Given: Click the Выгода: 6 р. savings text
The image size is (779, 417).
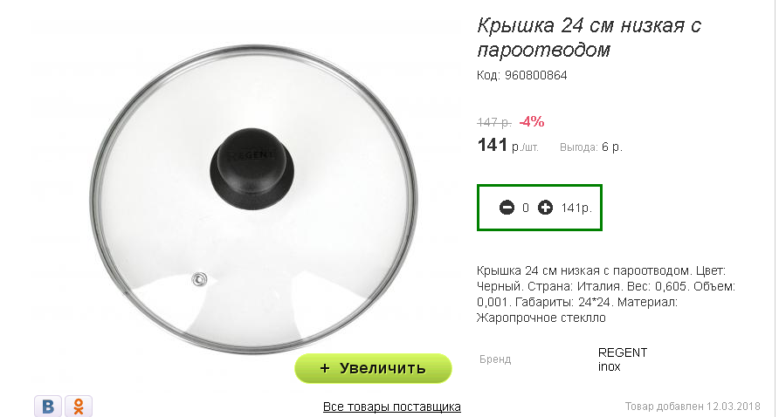Looking at the screenshot, I should click(590, 147).
